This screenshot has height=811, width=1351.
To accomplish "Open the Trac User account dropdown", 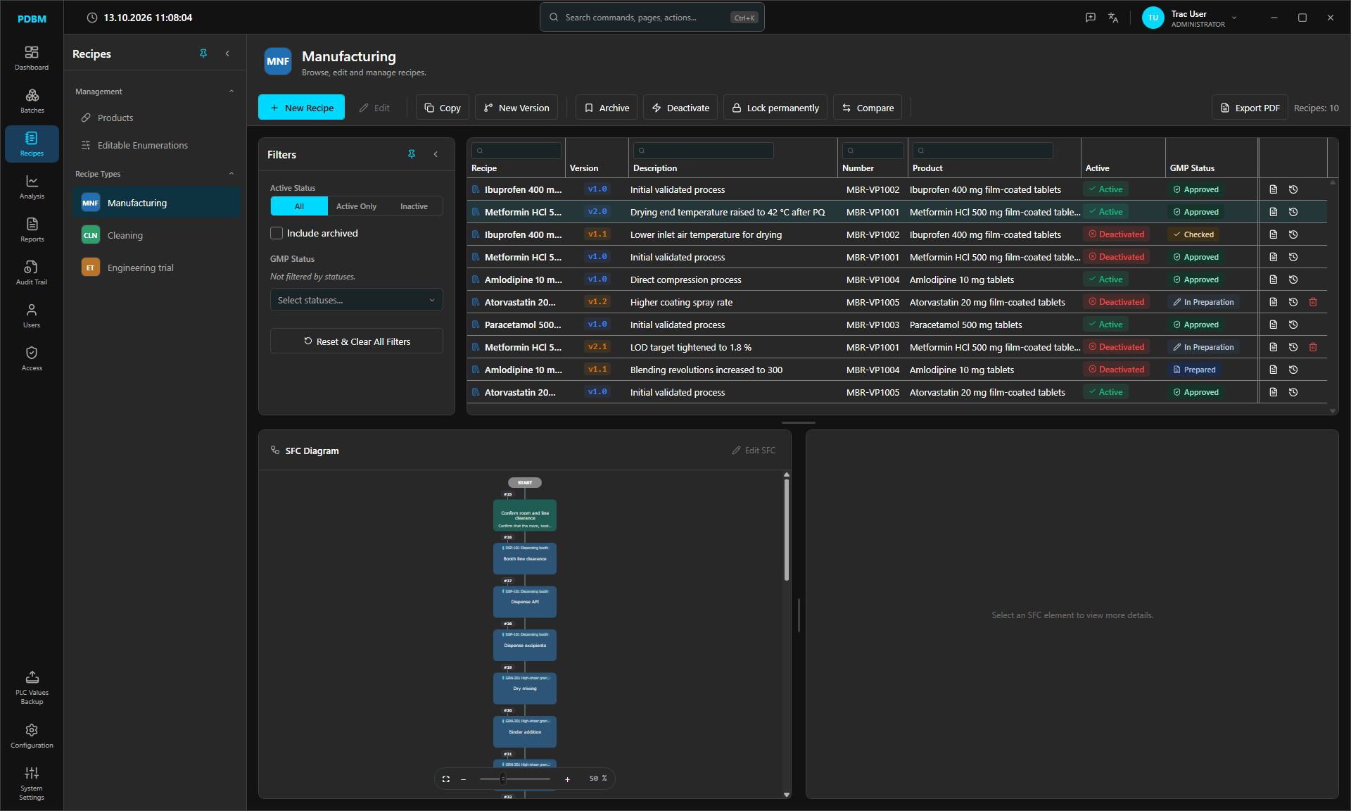I will click(1190, 18).
